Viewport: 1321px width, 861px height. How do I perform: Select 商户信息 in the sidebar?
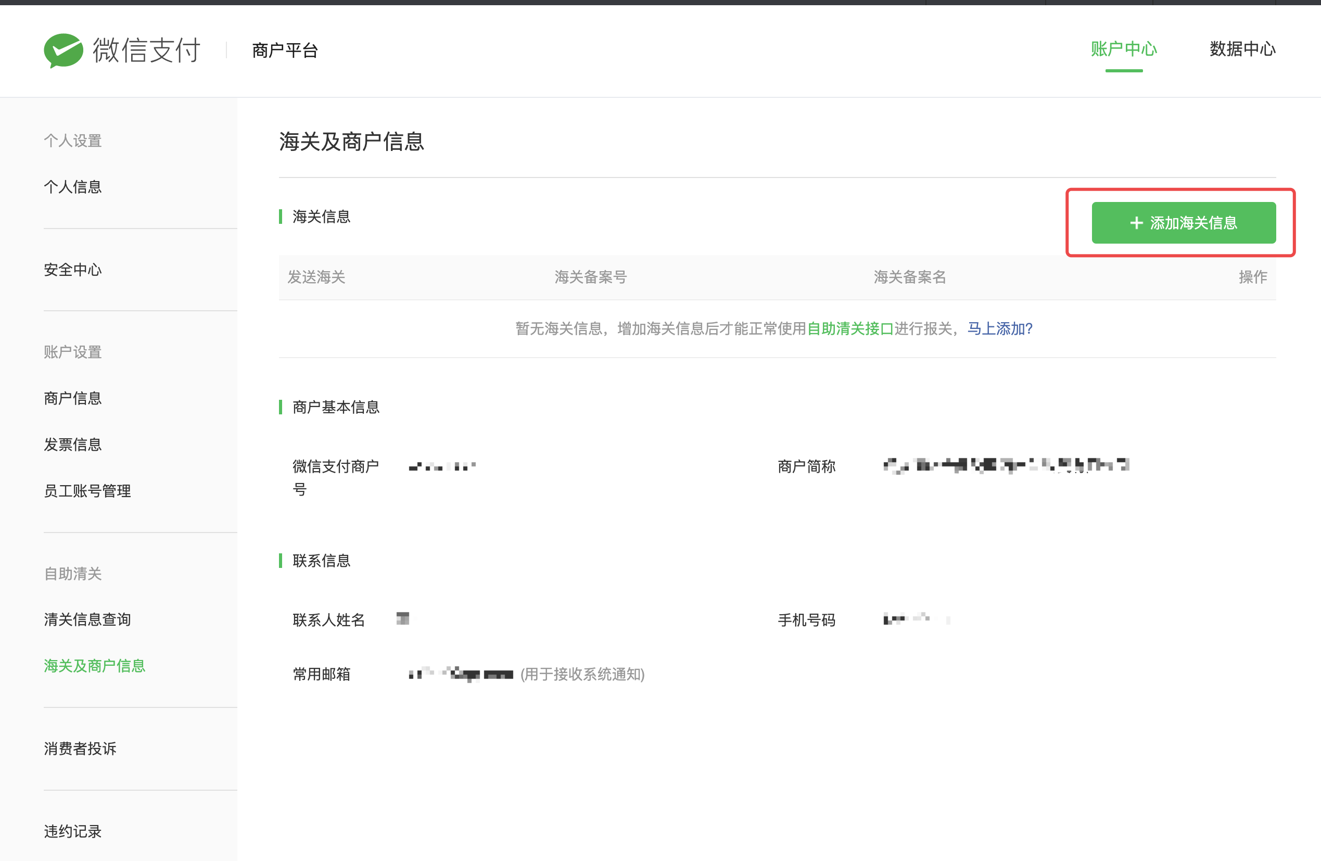point(73,398)
